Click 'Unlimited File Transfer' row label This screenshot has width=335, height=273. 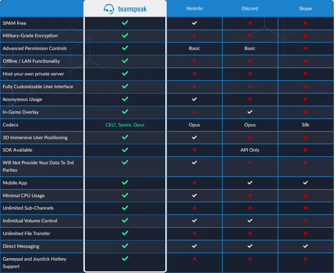26,233
